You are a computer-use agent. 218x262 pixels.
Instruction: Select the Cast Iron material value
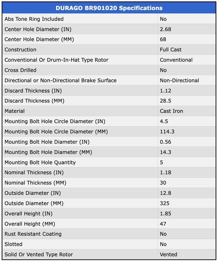(x=171, y=111)
